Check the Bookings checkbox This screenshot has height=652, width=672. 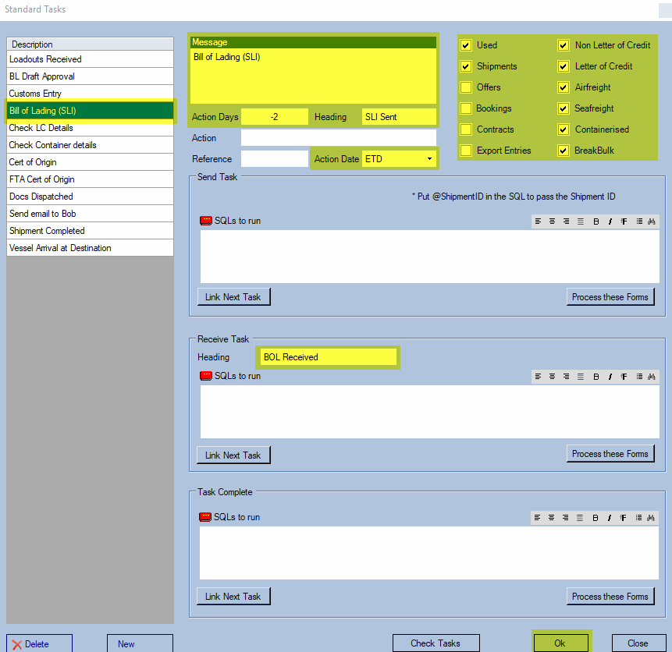(x=466, y=108)
